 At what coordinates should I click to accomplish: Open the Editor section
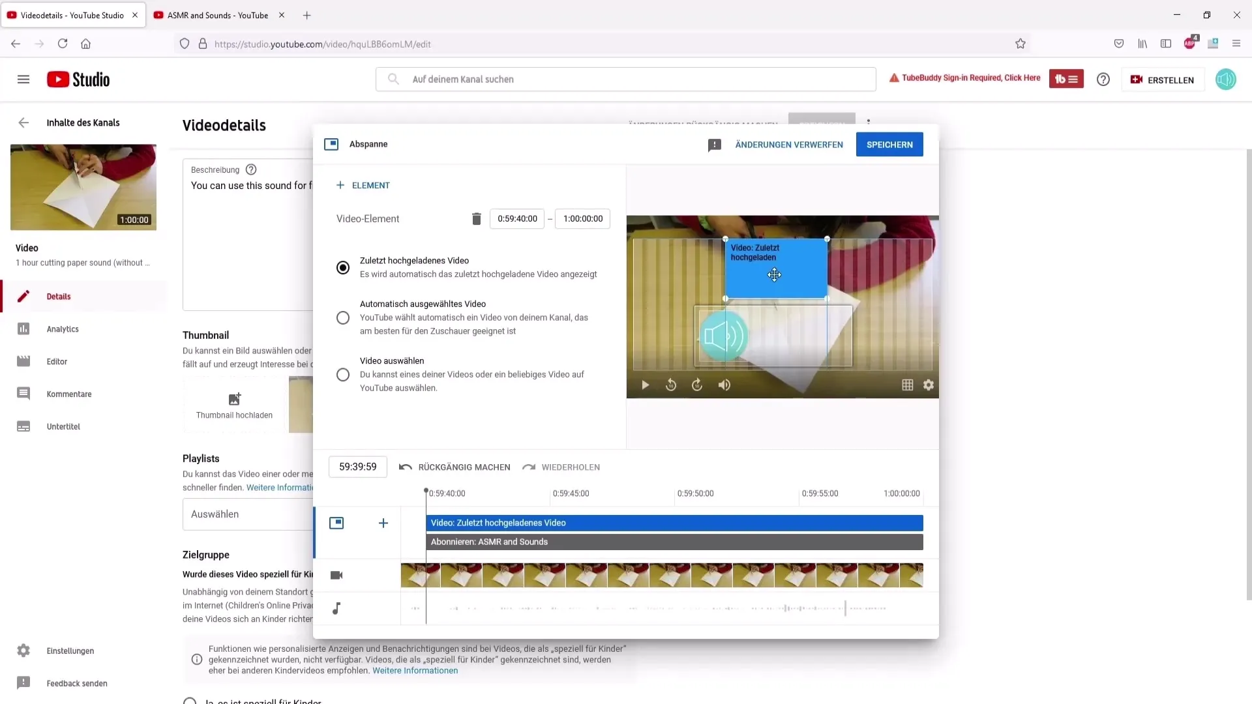pos(83,362)
